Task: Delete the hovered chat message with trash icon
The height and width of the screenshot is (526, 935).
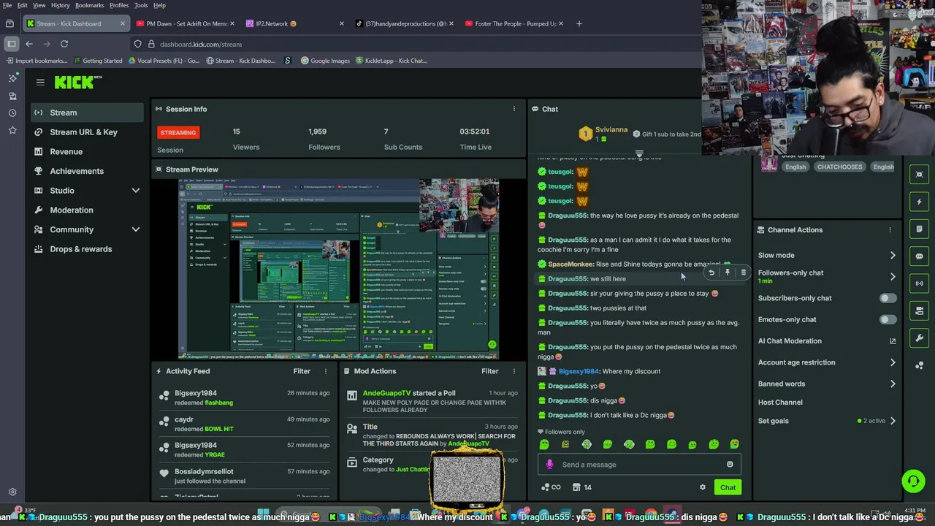Action: coord(744,272)
